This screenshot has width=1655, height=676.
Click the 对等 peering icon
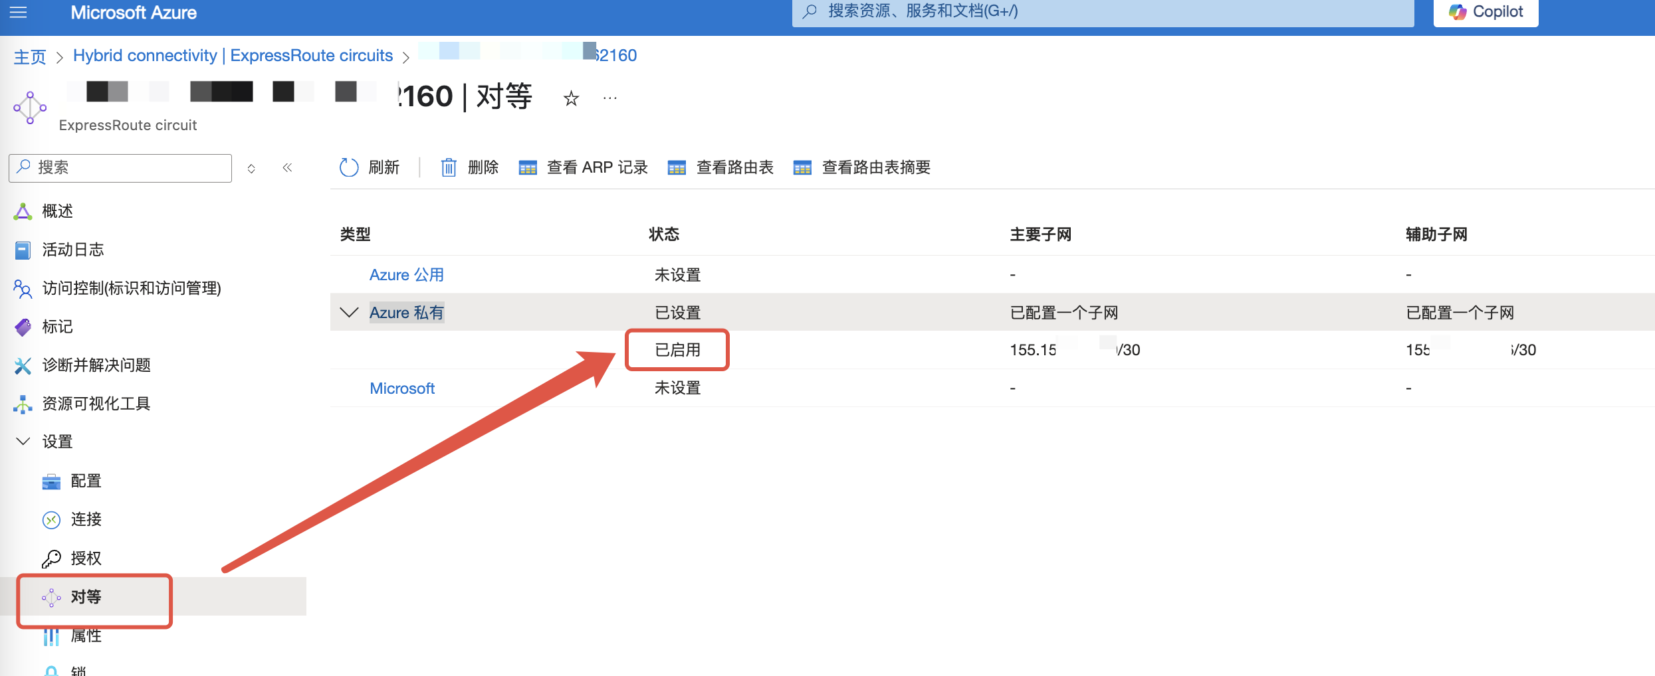coord(51,598)
